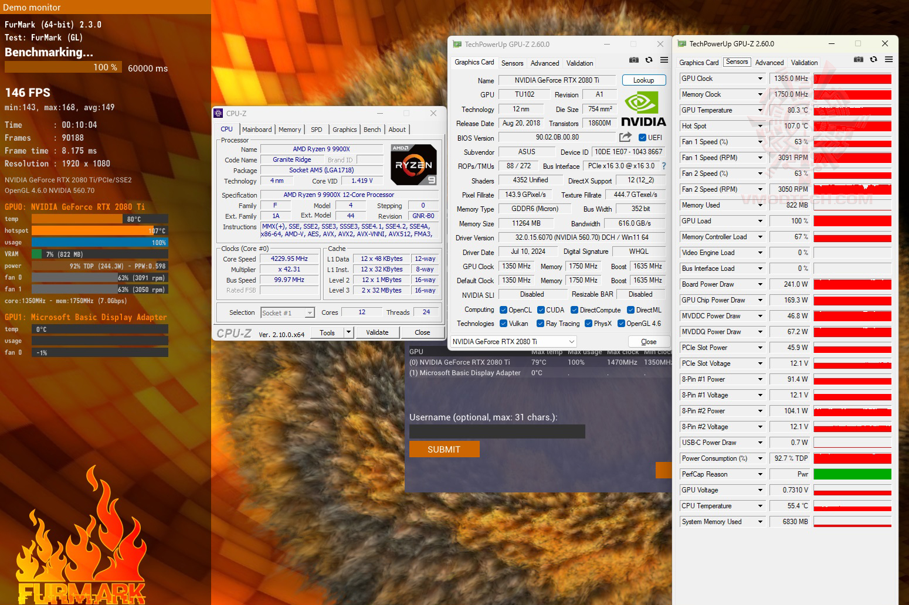
Task: Toggle the Ray Tracing checkbox
Action: pos(541,324)
